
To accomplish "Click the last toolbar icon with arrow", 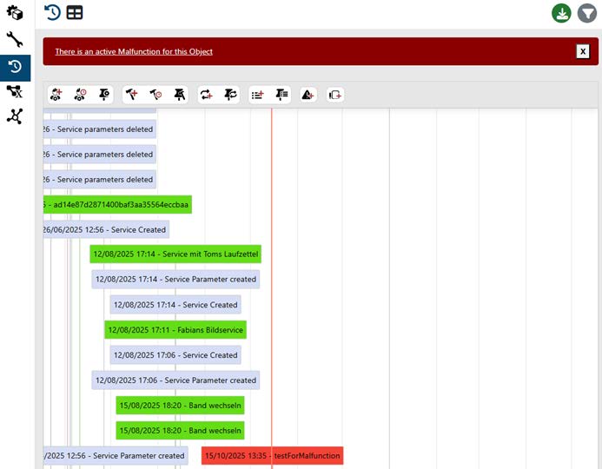I will (x=335, y=95).
